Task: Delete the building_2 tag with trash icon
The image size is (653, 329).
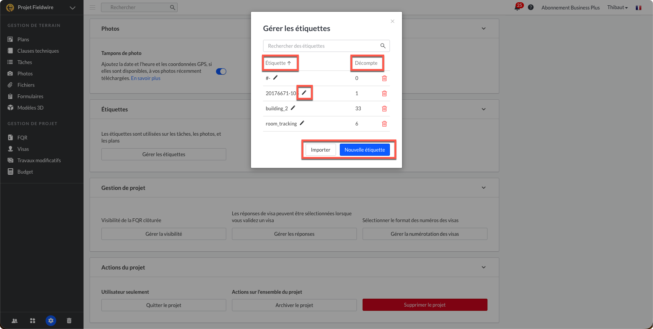Action: click(x=384, y=108)
